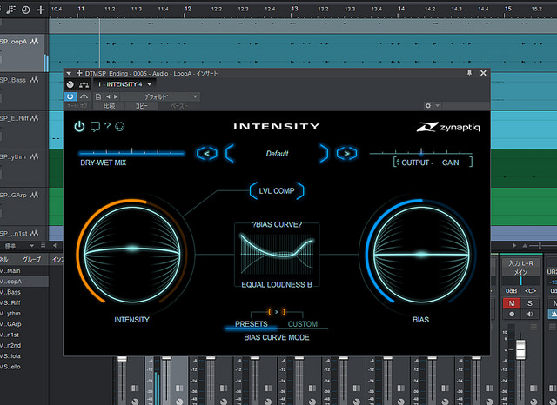557x405 pixels.
Task: Open the Intensity speech-bubble tooltip icon
Action: click(x=95, y=127)
